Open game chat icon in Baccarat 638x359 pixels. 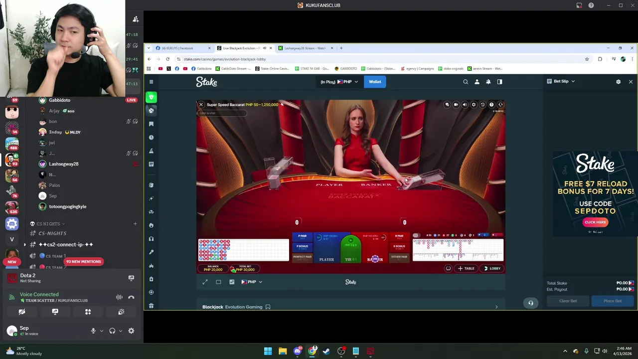pyautogui.click(x=447, y=105)
